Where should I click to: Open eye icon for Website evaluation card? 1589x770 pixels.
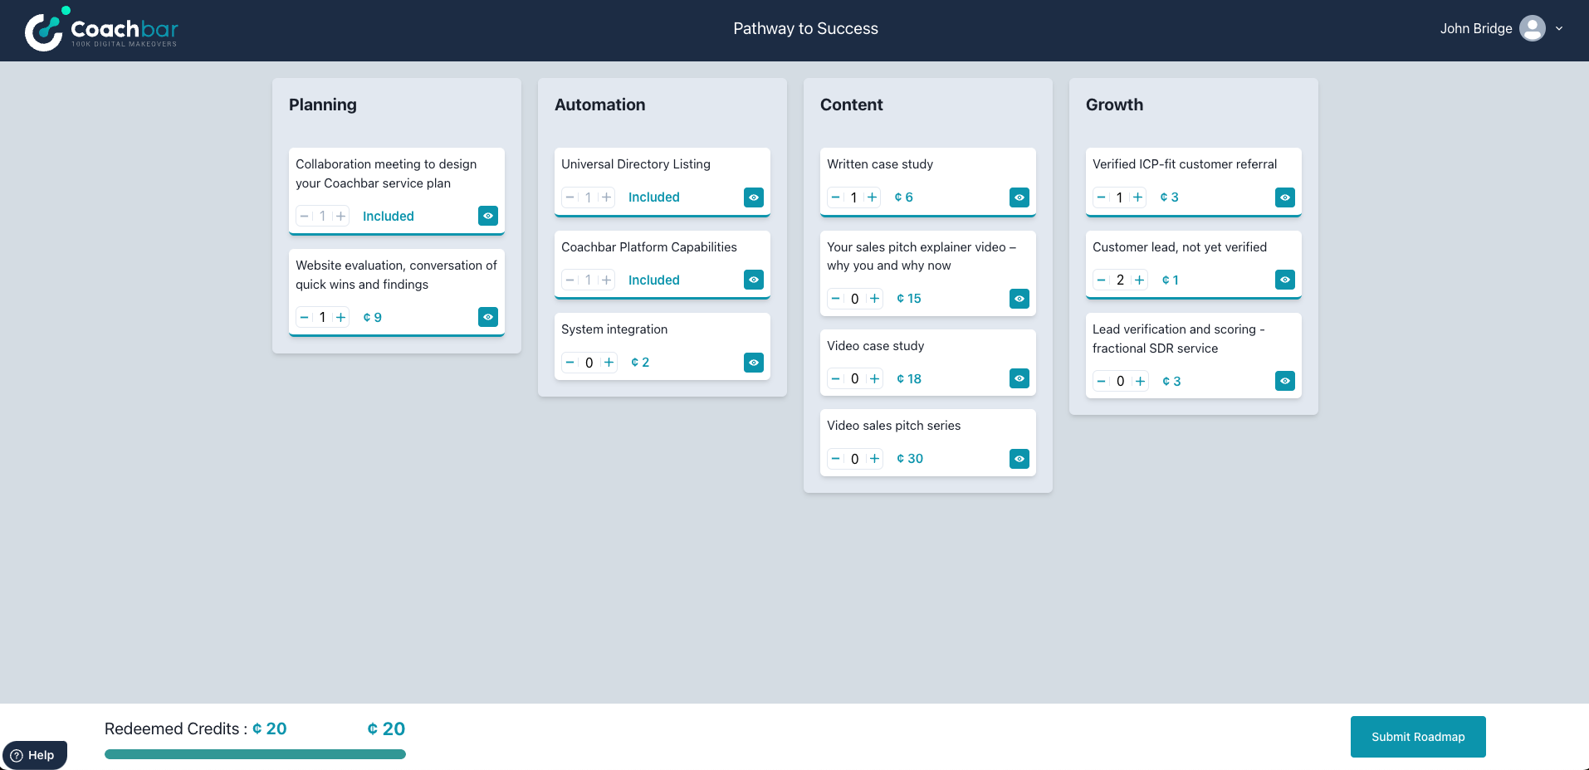click(487, 317)
